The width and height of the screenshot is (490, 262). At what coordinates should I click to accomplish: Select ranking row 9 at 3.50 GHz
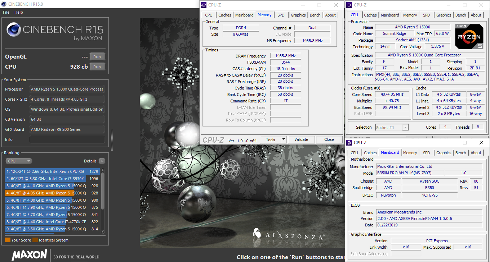(x=53, y=229)
